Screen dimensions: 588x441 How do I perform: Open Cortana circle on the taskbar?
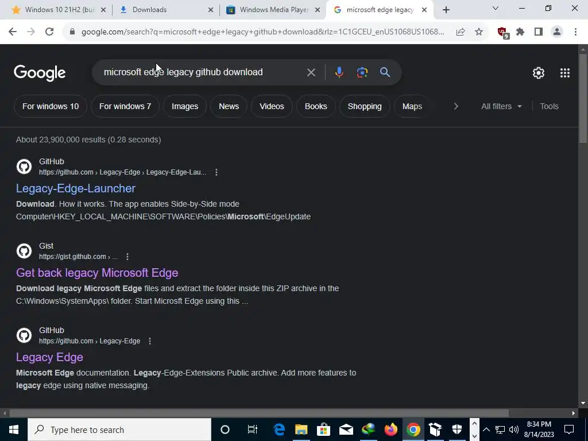(x=225, y=430)
